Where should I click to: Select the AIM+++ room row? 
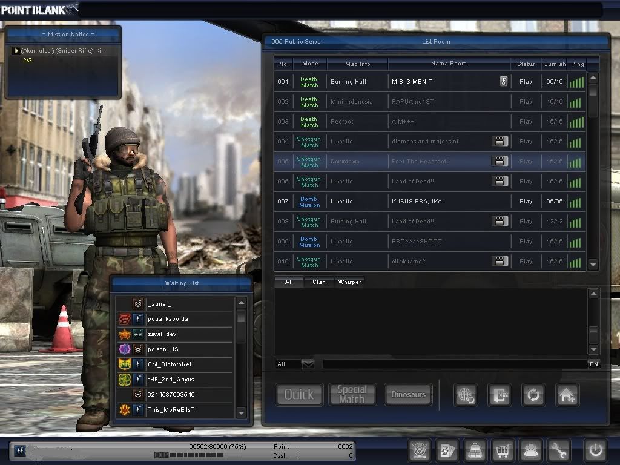point(430,121)
